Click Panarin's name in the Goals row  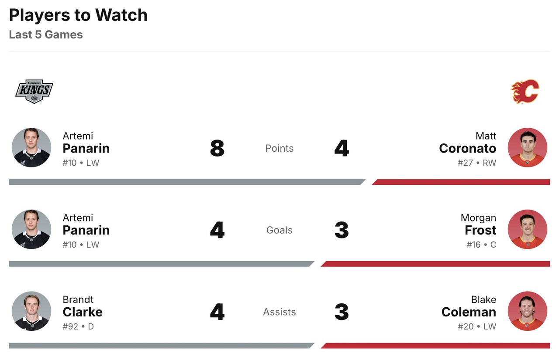point(86,230)
